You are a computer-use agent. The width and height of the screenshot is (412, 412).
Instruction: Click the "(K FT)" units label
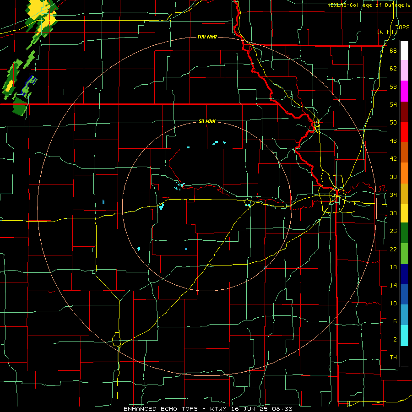click(387, 32)
